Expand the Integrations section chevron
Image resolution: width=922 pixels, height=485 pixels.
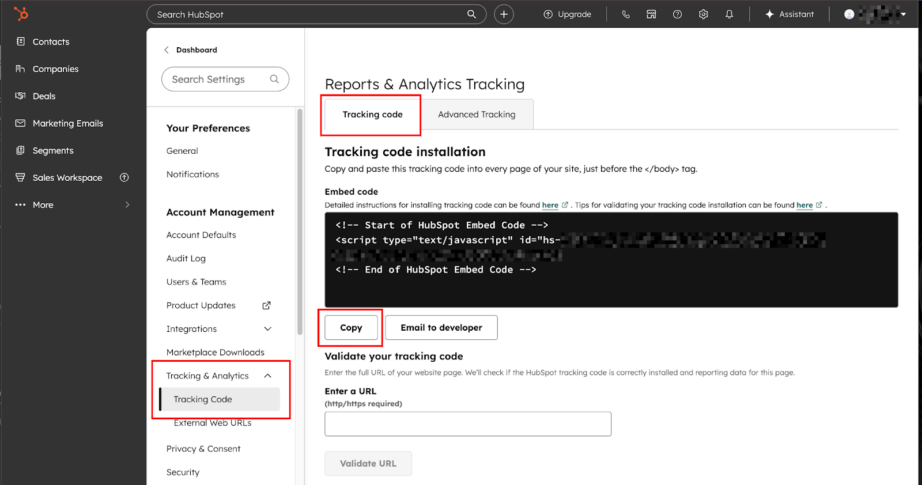pos(267,329)
